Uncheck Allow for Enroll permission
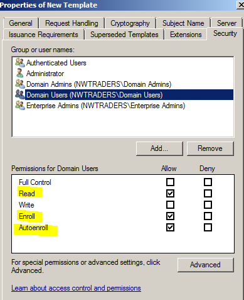Image resolution: width=244 pixels, height=300 pixels. click(x=170, y=216)
